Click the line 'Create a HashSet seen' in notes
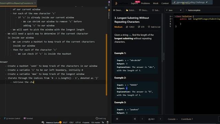This screenshot has height=124, width=220. [53, 66]
